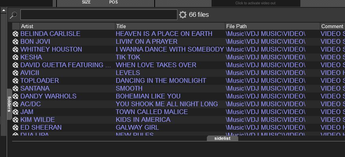
Task: Click video file icon for JAM
Action: 15,112
